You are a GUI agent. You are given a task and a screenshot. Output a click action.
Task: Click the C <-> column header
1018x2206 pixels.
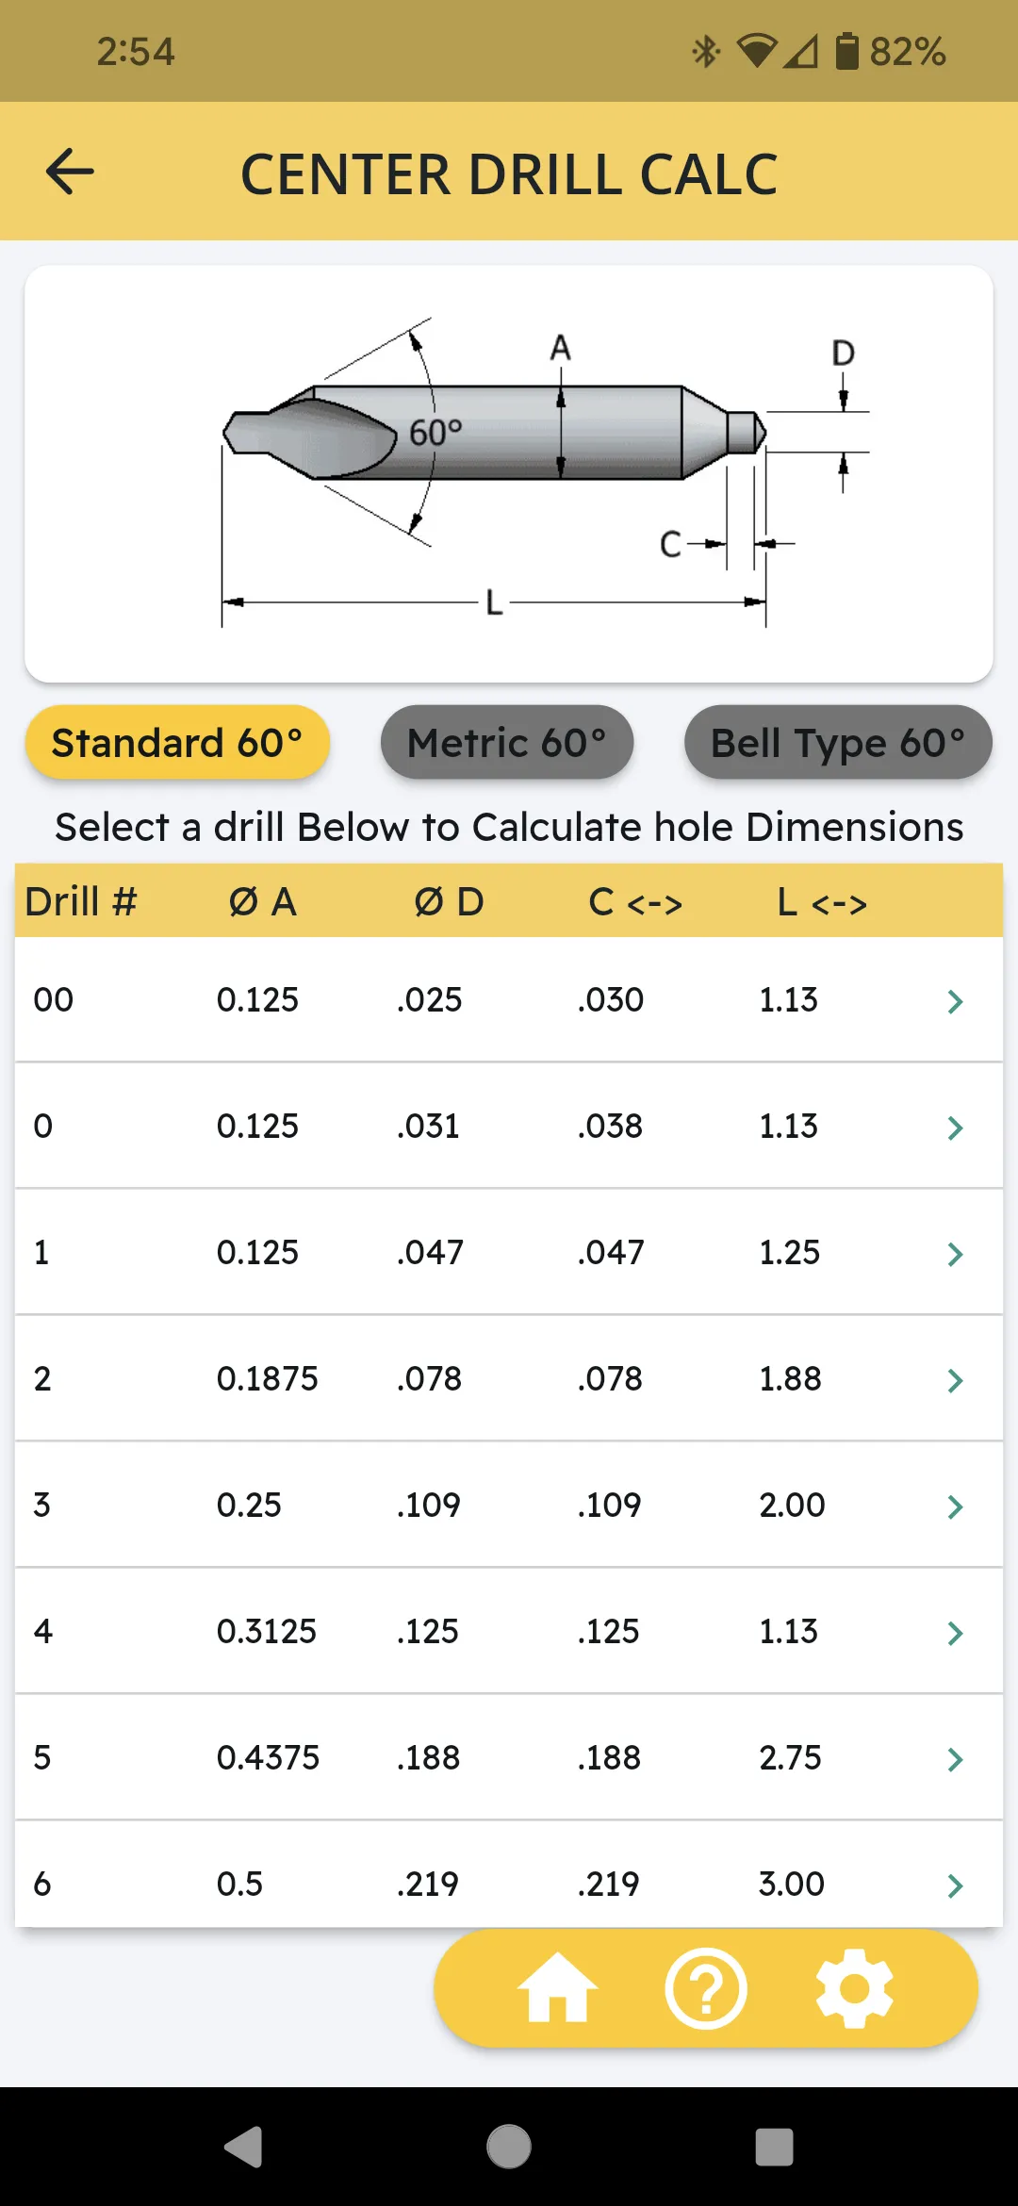click(635, 902)
